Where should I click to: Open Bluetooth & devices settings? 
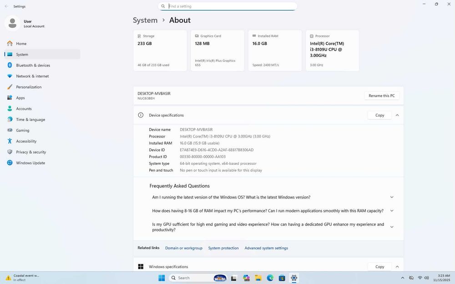pyautogui.click(x=42, y=66)
